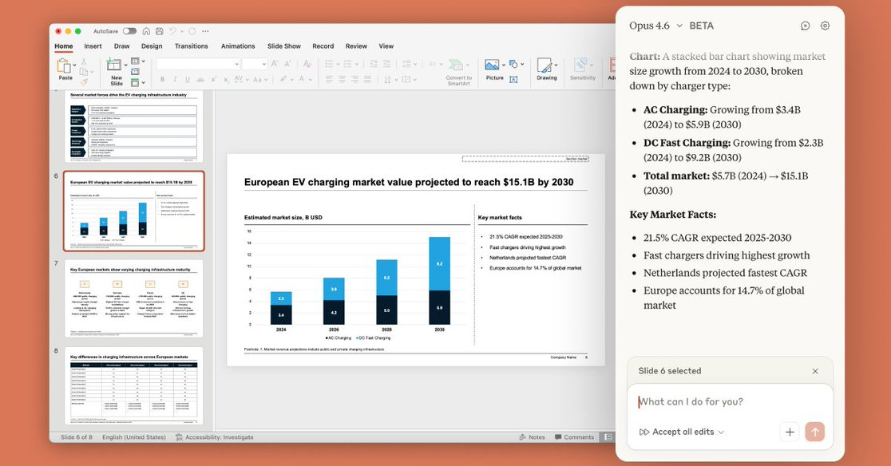This screenshot has width=891, height=466.
Task: Open the font name combo box
Action: [x=198, y=64]
